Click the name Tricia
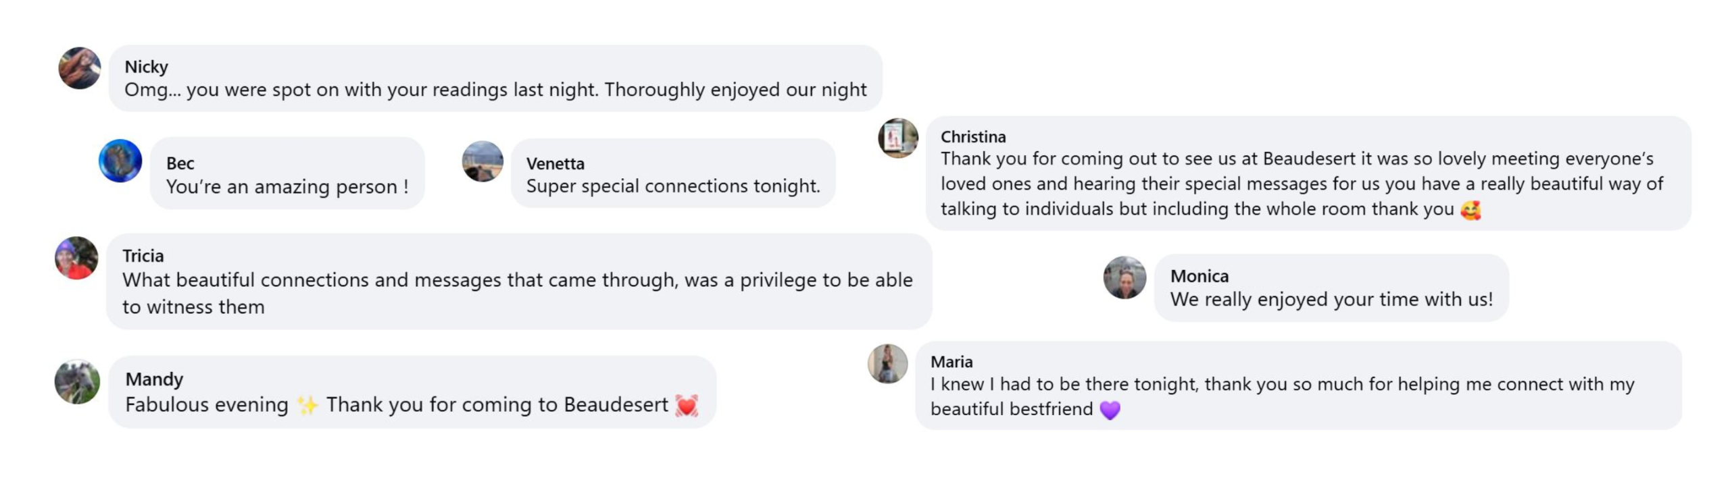 coord(143,256)
